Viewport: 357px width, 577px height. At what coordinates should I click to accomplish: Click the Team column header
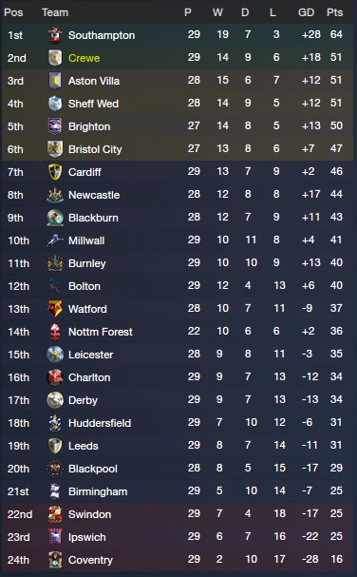pyautogui.click(x=55, y=12)
